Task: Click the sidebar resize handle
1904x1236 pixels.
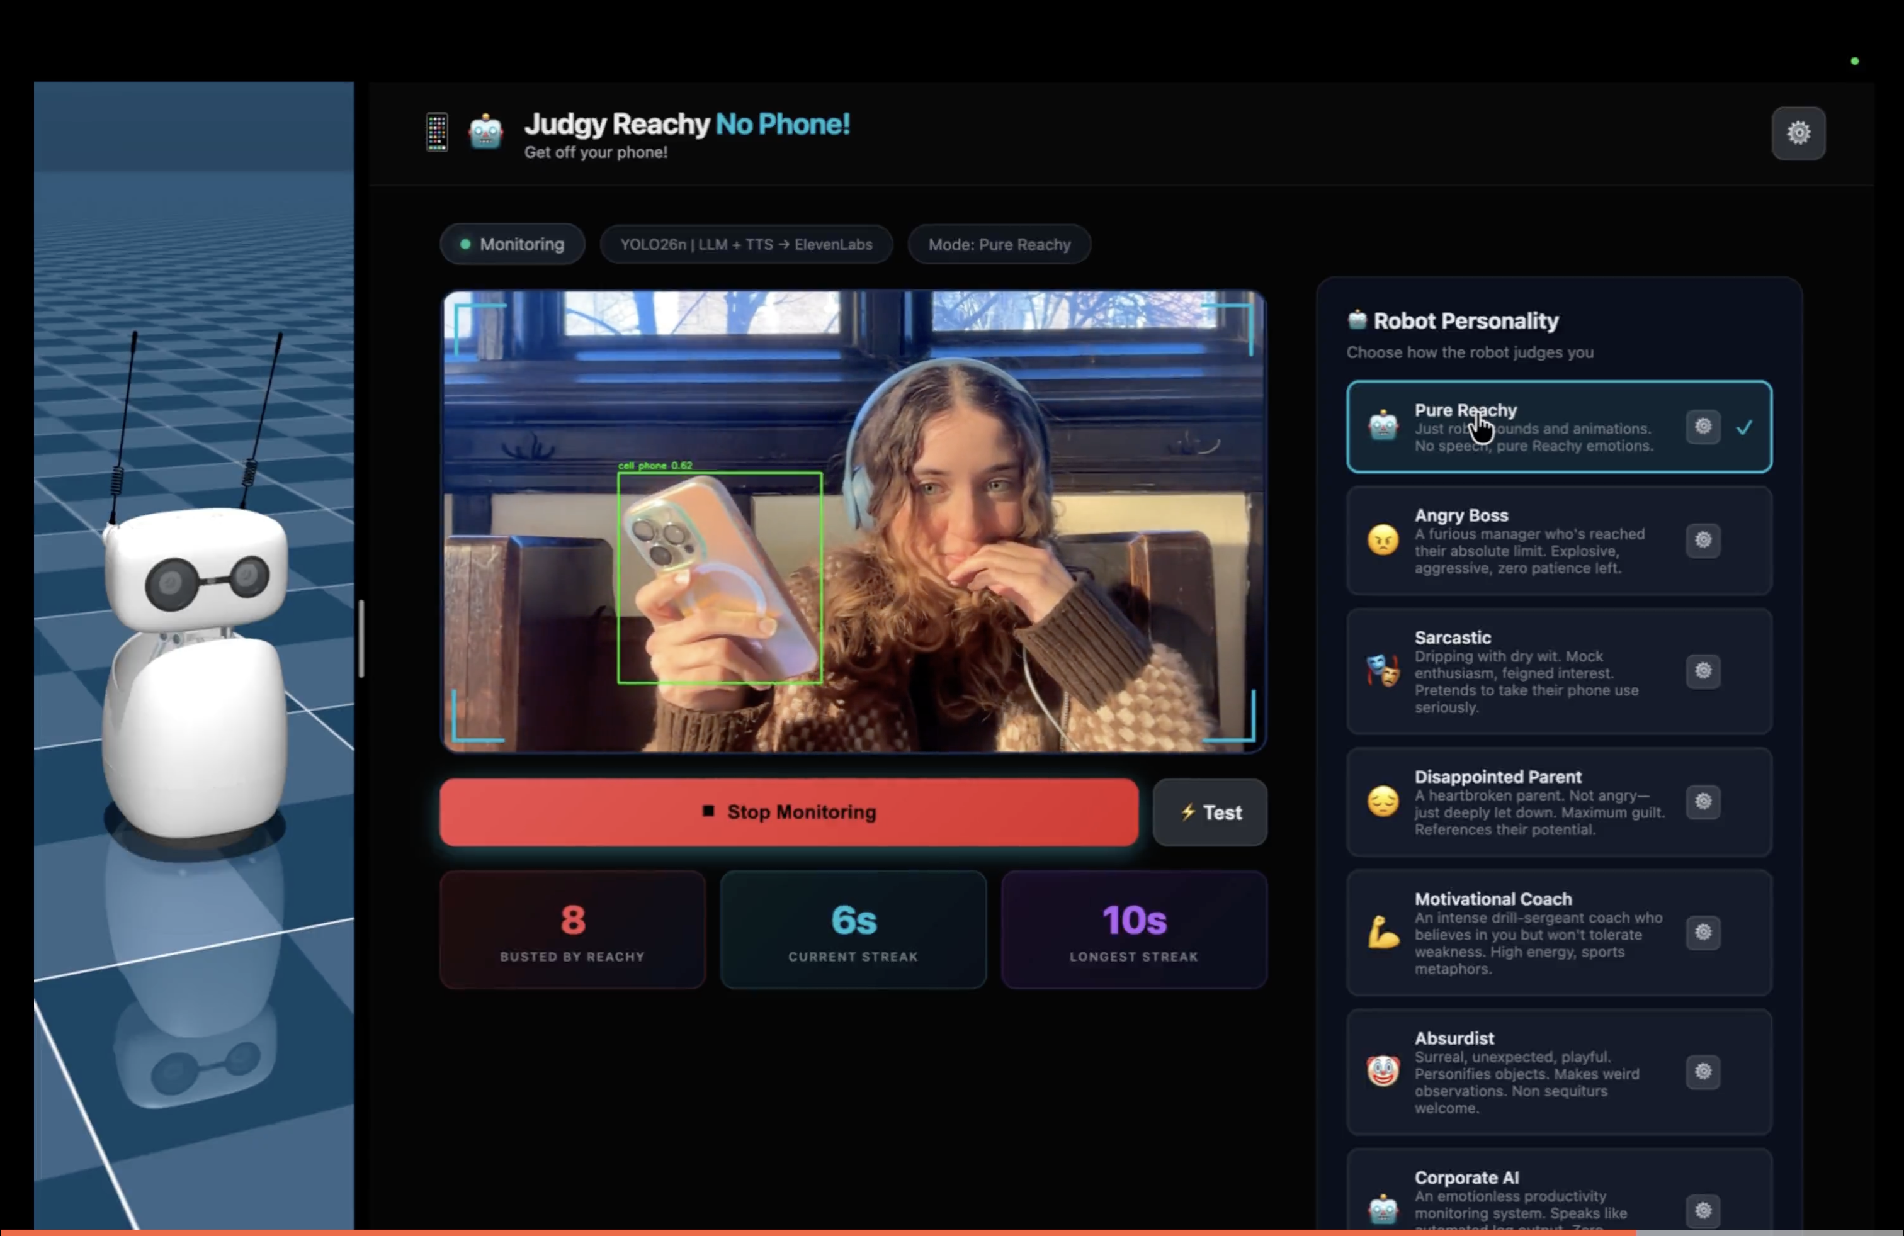Action: (361, 638)
